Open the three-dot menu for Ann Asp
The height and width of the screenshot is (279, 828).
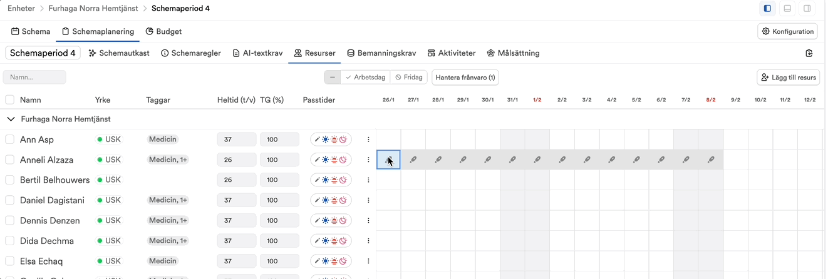[368, 139]
